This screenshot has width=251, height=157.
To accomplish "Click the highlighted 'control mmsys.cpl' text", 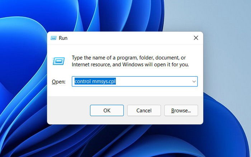I will [95, 81].
